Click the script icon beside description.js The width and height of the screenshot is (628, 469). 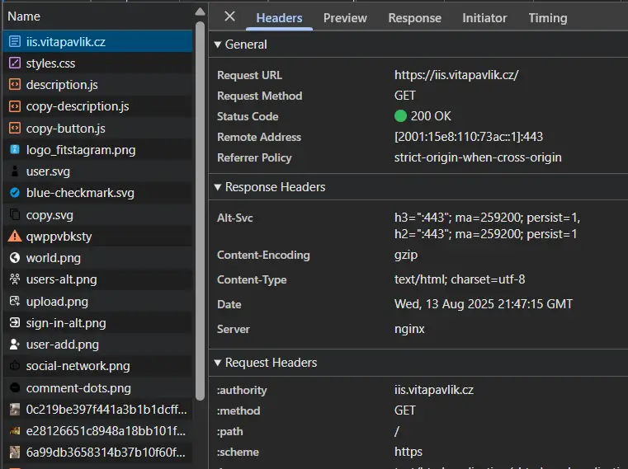(14, 84)
